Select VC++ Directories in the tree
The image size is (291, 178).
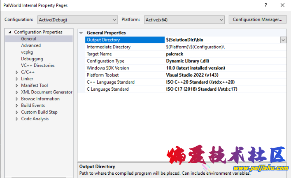point(37,66)
